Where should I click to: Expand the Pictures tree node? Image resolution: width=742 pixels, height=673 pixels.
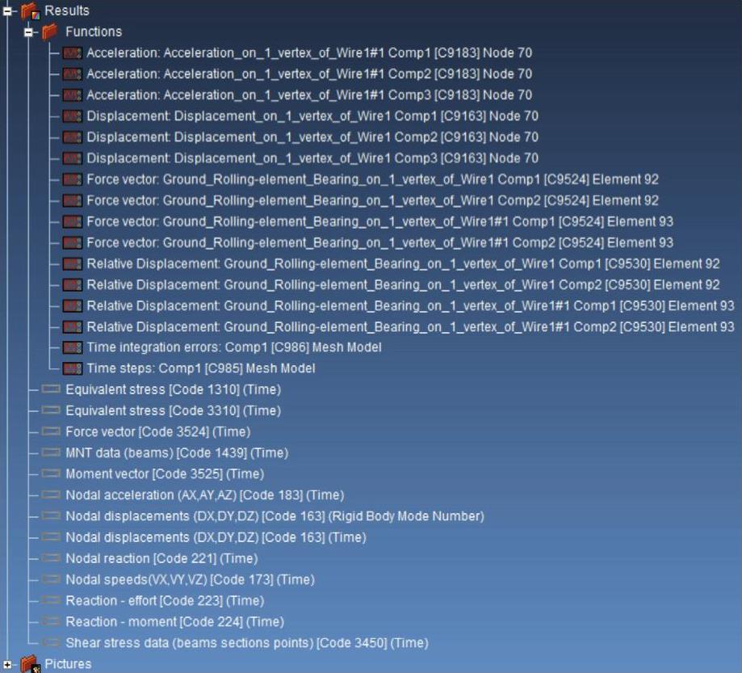pyautogui.click(x=9, y=664)
